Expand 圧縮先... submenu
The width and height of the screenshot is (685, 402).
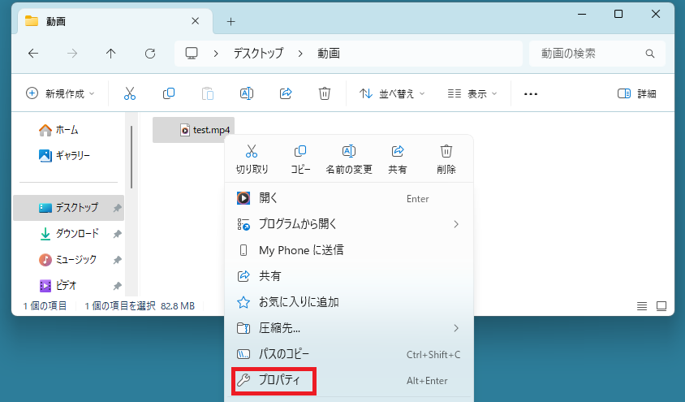[x=349, y=328]
